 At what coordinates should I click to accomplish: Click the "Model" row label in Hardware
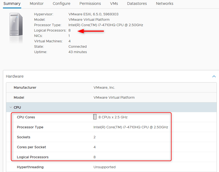pyautogui.click(x=19, y=98)
